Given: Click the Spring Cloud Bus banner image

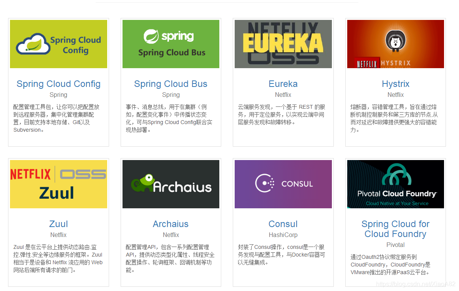Looking at the screenshot, I should (x=171, y=44).
